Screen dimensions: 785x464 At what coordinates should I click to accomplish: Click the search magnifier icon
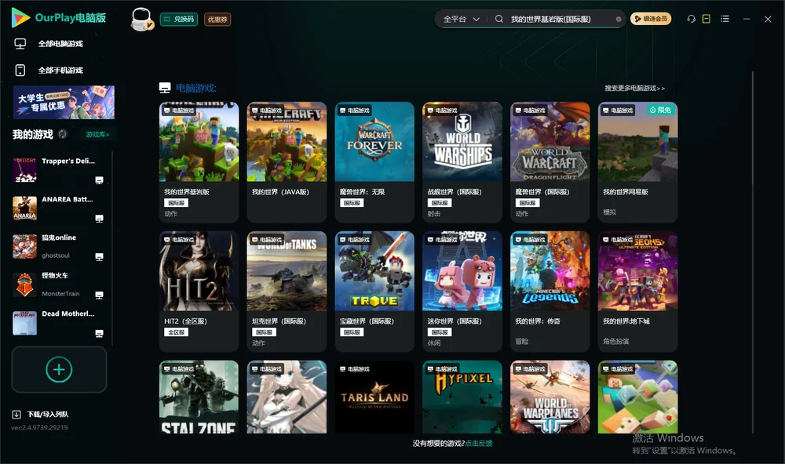(498, 19)
